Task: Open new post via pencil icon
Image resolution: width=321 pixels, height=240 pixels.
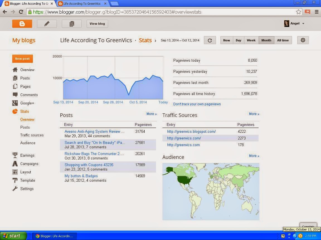Action: click(47, 24)
